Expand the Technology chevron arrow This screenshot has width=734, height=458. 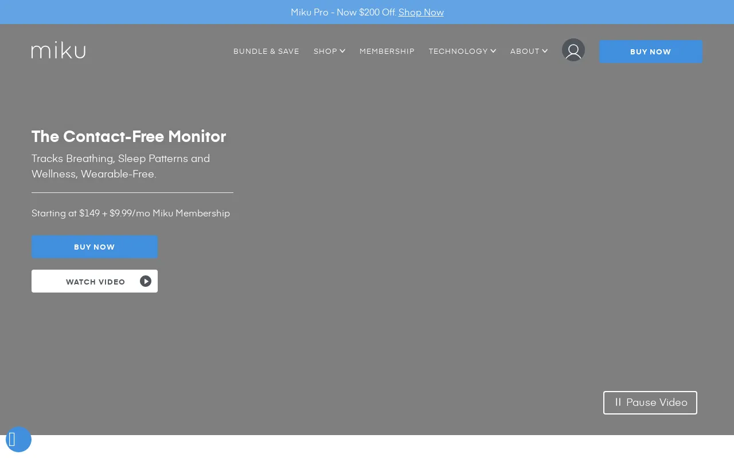pos(493,51)
